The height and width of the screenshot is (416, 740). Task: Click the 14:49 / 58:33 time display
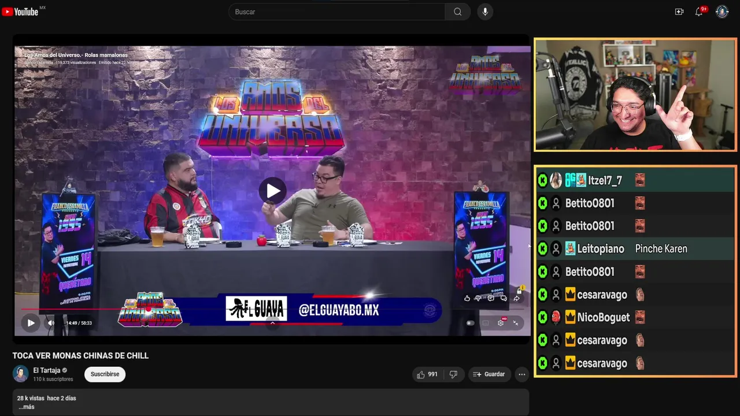pos(79,323)
